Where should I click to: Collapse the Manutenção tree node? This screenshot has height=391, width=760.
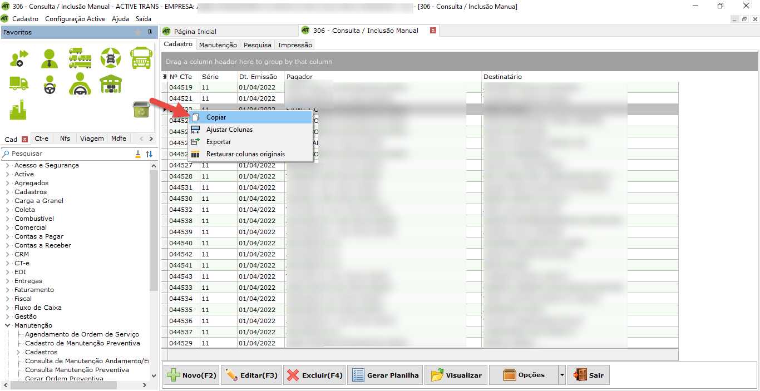click(x=8, y=325)
